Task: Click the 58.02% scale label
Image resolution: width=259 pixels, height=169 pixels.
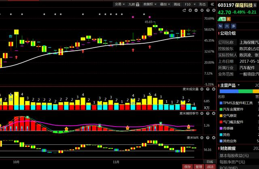Action: 209,30
